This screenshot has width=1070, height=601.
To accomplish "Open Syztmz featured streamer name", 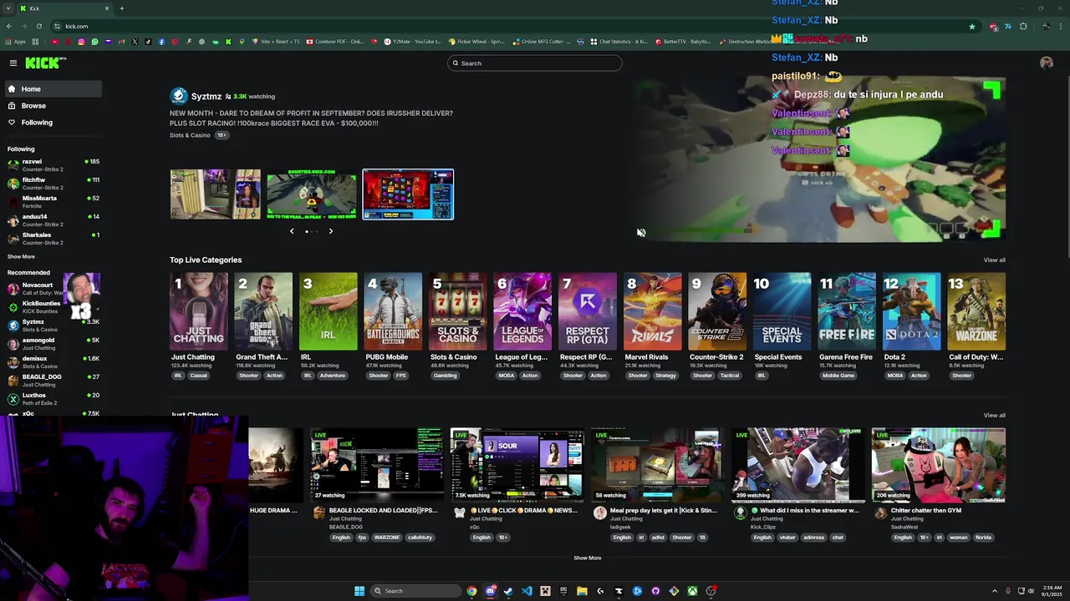I will click(206, 96).
